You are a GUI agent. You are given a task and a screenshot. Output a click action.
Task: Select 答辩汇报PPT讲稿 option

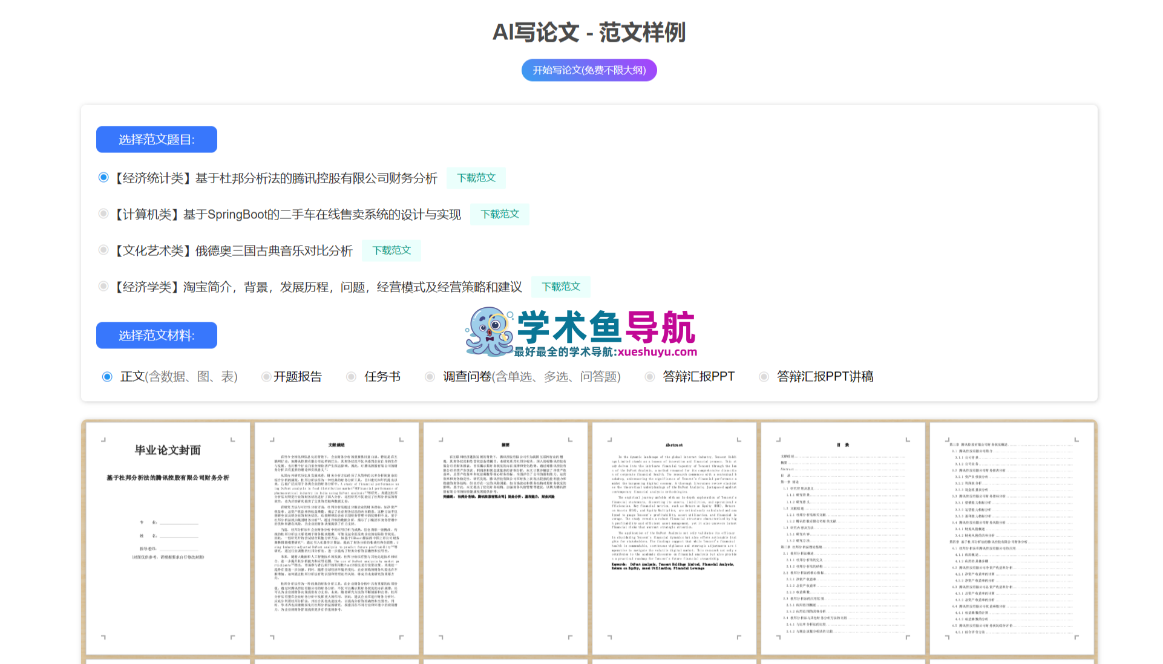764,377
